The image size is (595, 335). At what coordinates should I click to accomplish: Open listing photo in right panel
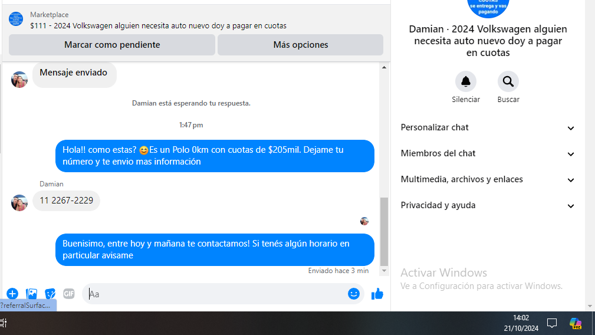[488, 8]
